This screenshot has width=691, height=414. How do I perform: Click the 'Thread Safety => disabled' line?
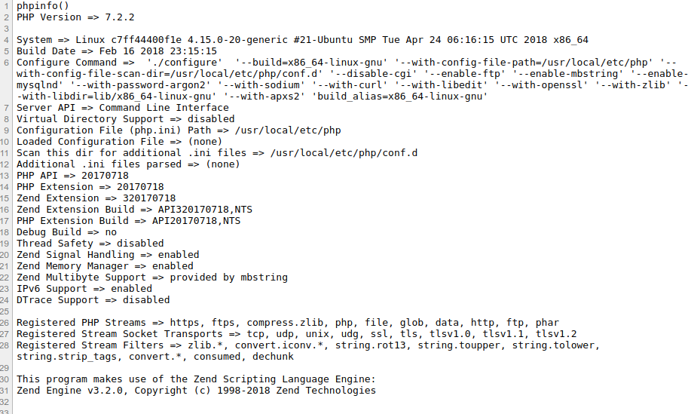coord(90,243)
